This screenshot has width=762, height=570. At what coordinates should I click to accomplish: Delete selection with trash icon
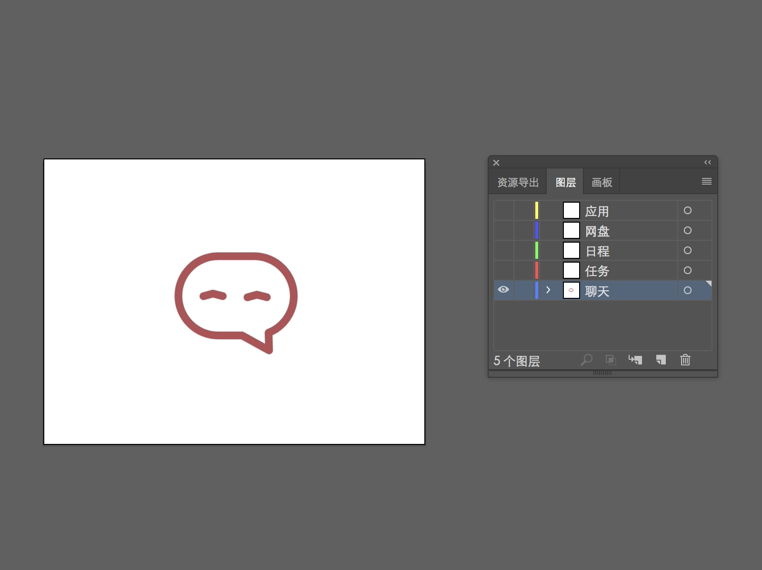[x=685, y=360]
